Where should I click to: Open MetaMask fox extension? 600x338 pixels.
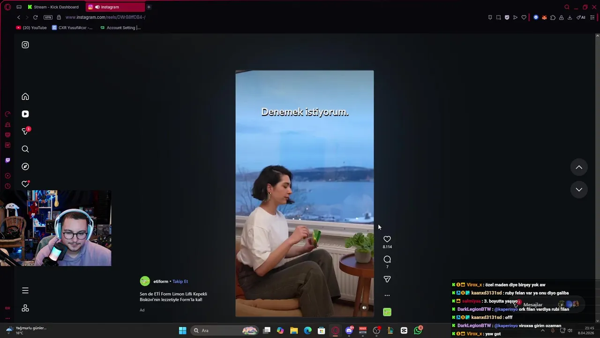pos(544,17)
